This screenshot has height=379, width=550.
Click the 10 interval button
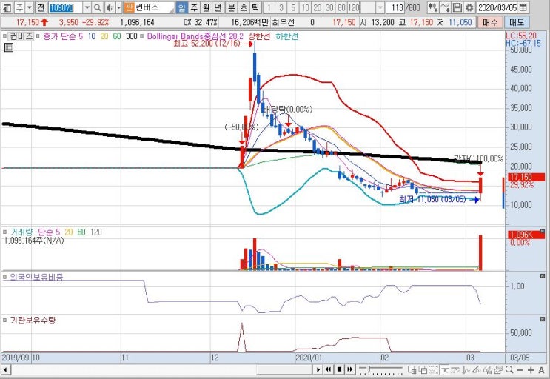305,7
